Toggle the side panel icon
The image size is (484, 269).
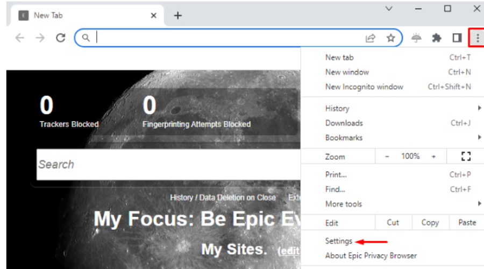pyautogui.click(x=457, y=38)
